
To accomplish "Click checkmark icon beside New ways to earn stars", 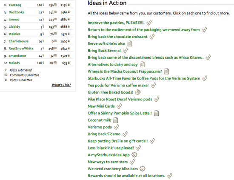I will click(132, 162).
